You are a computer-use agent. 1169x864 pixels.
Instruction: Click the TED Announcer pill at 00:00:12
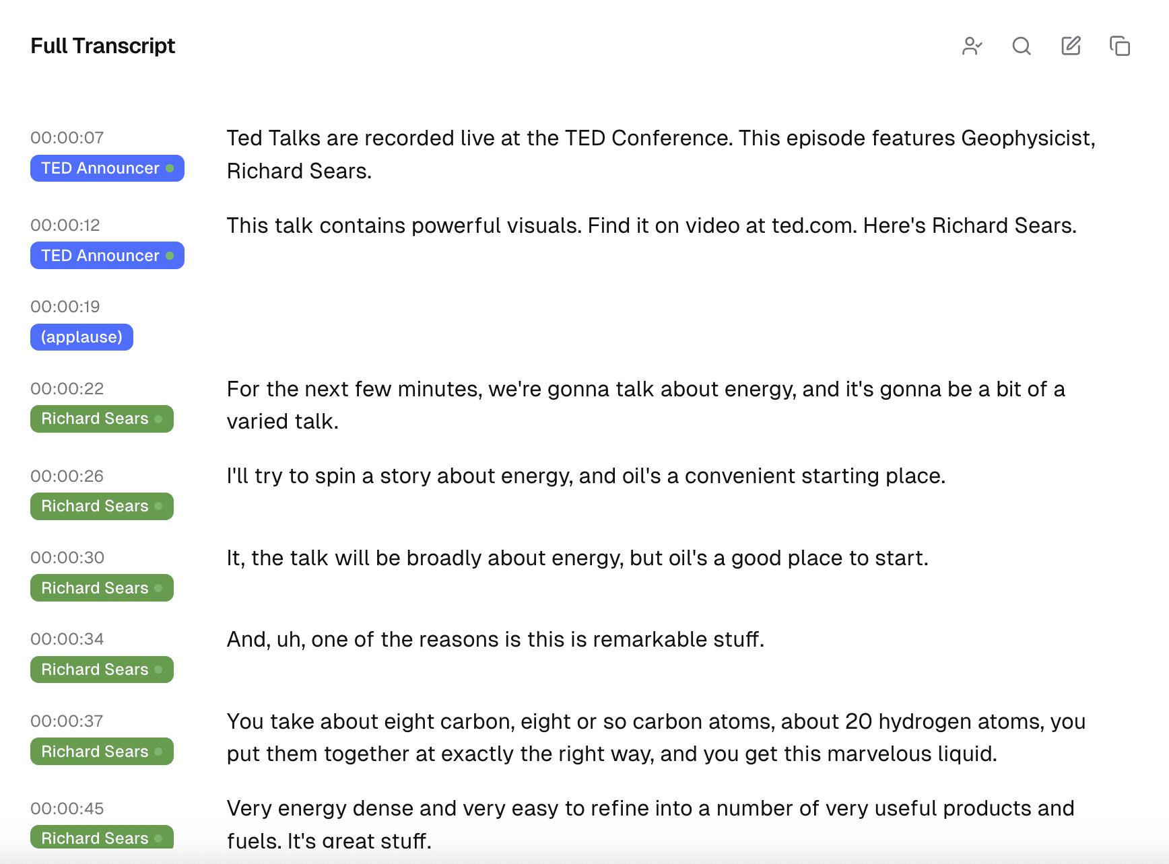click(107, 255)
